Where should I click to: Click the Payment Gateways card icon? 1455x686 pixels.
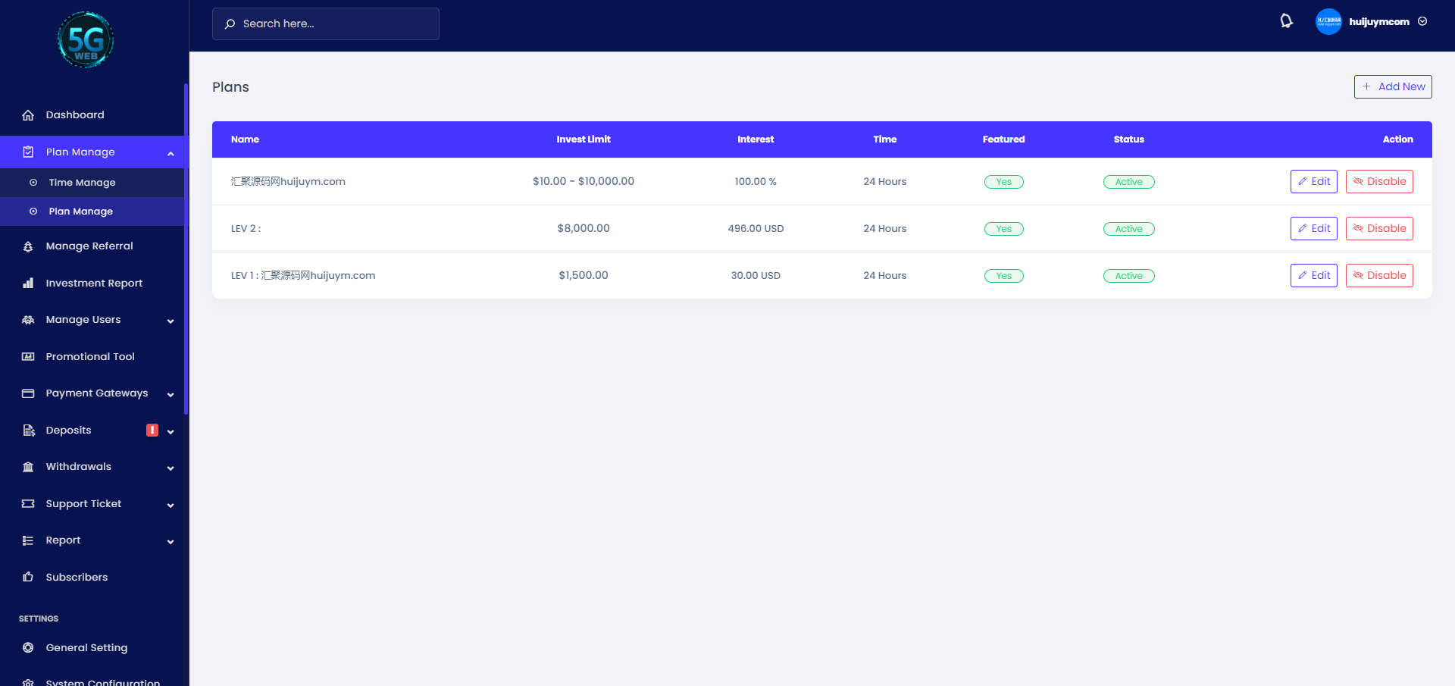tap(28, 393)
